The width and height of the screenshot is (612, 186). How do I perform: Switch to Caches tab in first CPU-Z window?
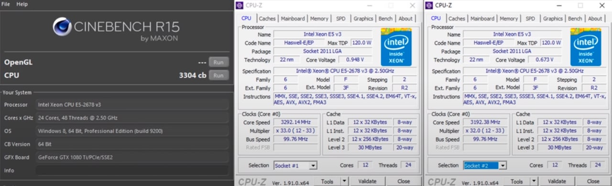[x=267, y=19]
